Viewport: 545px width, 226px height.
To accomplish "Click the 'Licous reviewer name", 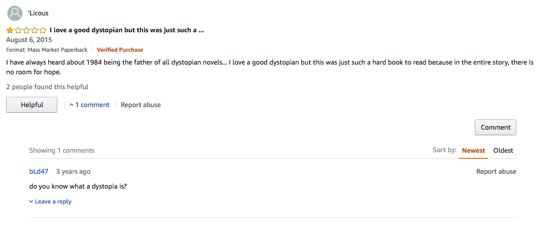I will point(38,13).
